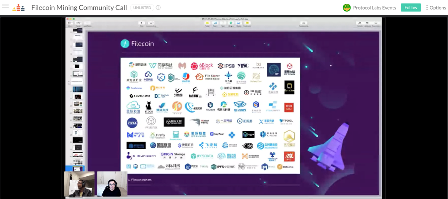Insert a Text box from Keynote's toolbar
Image resolution: width=448 pixels, height=199 pixels.
[223, 24]
